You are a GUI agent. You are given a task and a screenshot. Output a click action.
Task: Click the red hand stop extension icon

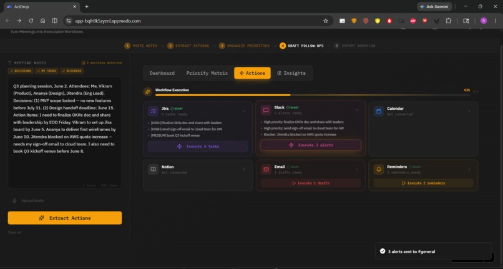point(389,21)
